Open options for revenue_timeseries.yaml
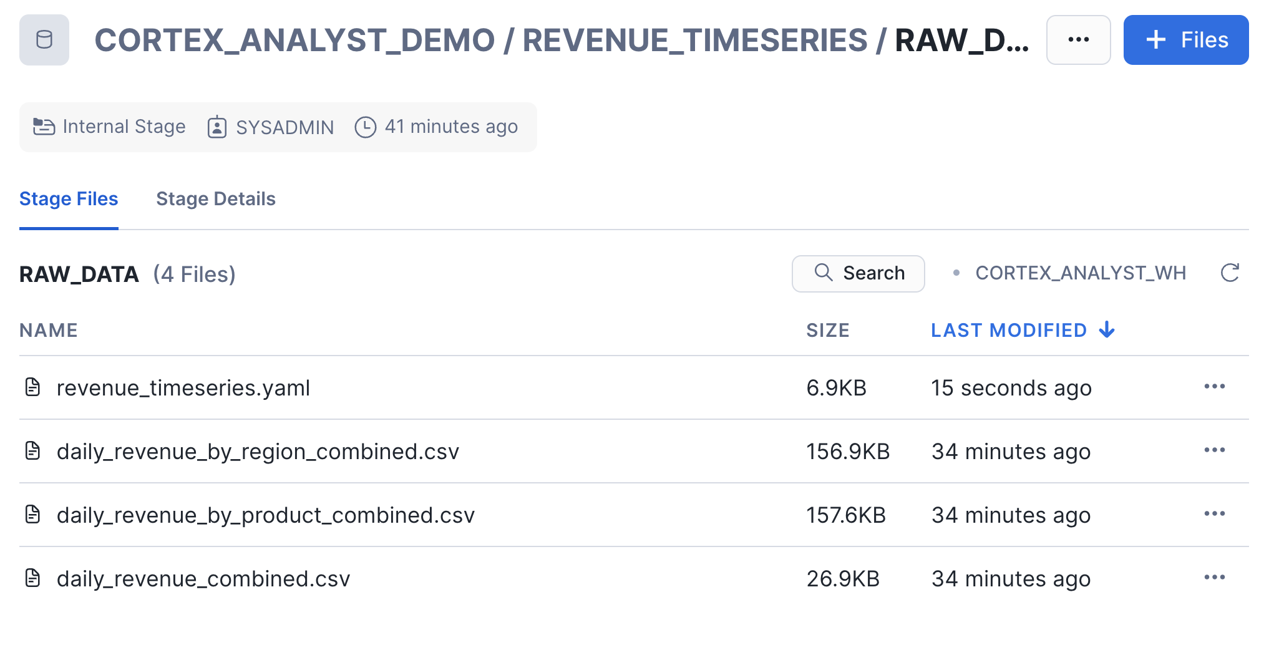1279x645 pixels. pyautogui.click(x=1214, y=387)
